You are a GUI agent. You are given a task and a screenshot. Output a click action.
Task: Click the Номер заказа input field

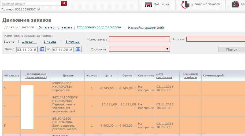[139, 39]
